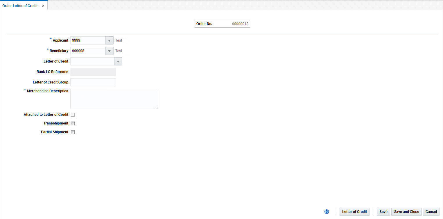The height and width of the screenshot is (219, 443).
Task: Expand the Applicant dropdown arrow
Action: (109, 40)
